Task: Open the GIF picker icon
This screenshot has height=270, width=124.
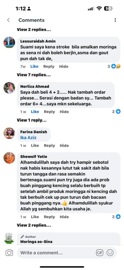Action: [x=100, y=253]
